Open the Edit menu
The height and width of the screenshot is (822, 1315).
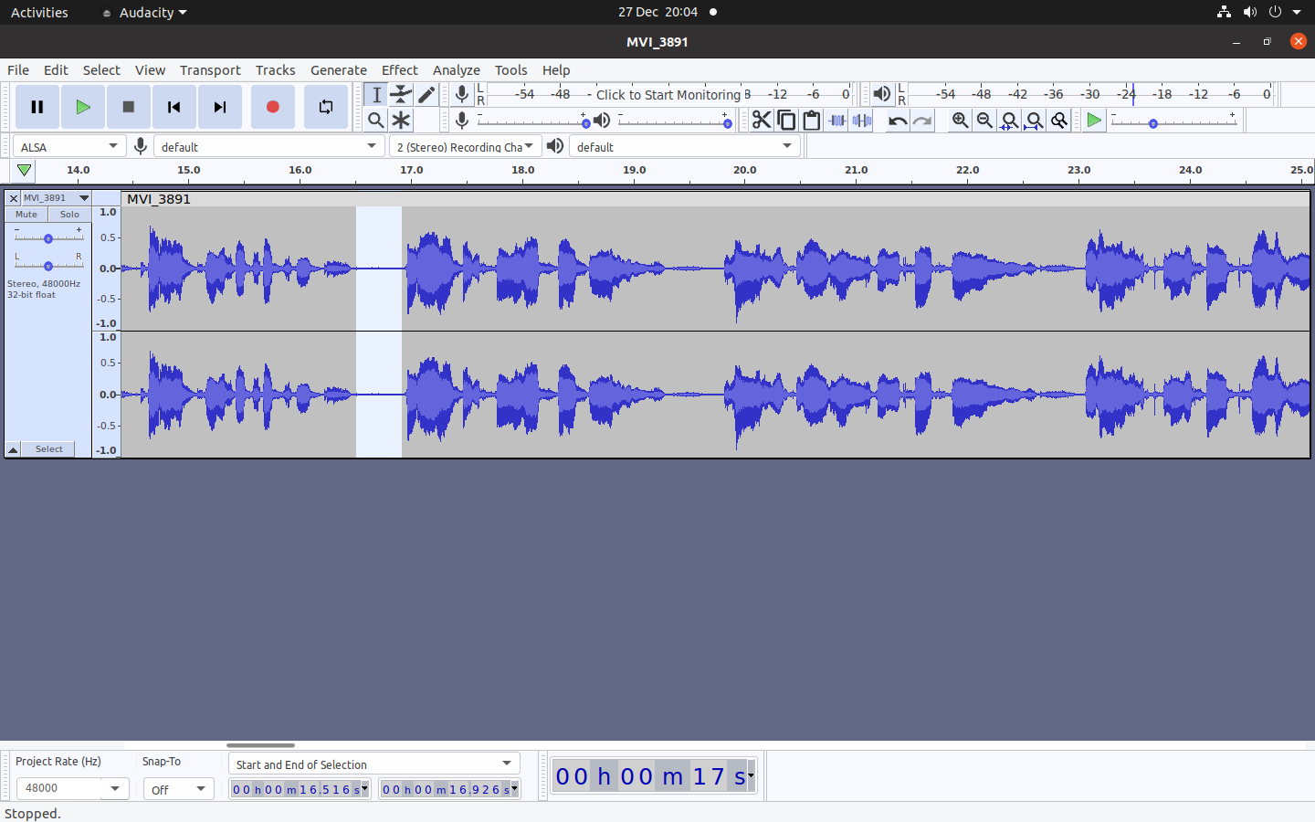pyautogui.click(x=56, y=70)
